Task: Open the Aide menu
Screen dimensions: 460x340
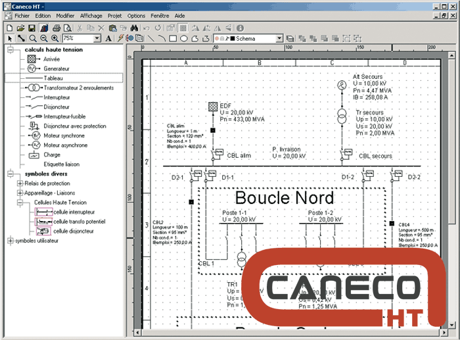Action: click(x=179, y=16)
